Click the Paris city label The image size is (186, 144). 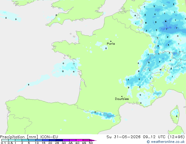point(111,44)
